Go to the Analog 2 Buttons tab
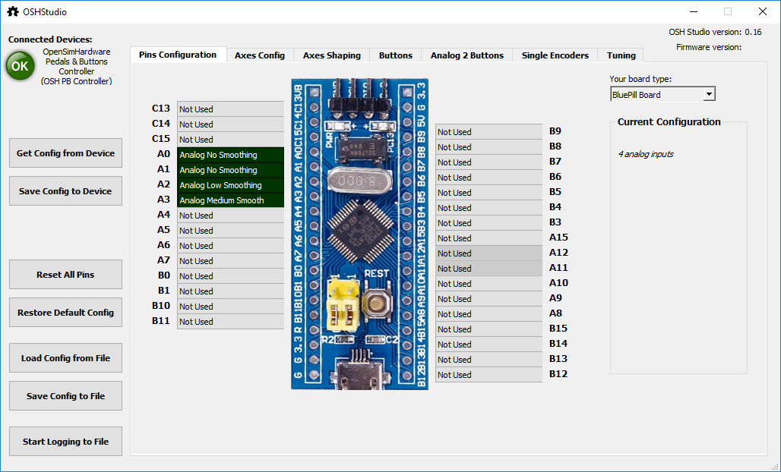This screenshot has width=781, height=472. pos(466,55)
